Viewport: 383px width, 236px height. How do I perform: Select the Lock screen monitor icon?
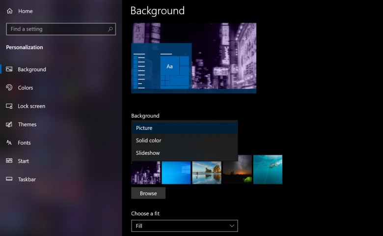tap(9, 106)
